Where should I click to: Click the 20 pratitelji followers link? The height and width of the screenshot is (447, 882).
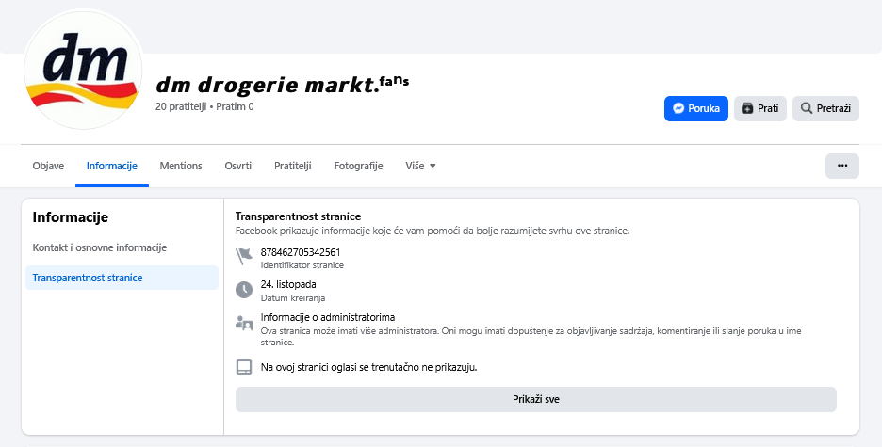point(180,107)
